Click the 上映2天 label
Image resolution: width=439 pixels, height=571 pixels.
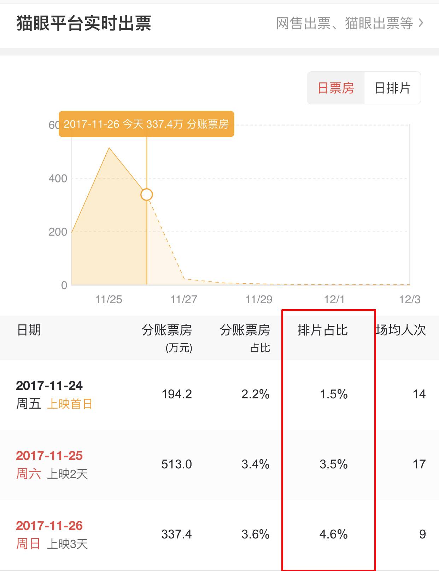click(x=68, y=474)
